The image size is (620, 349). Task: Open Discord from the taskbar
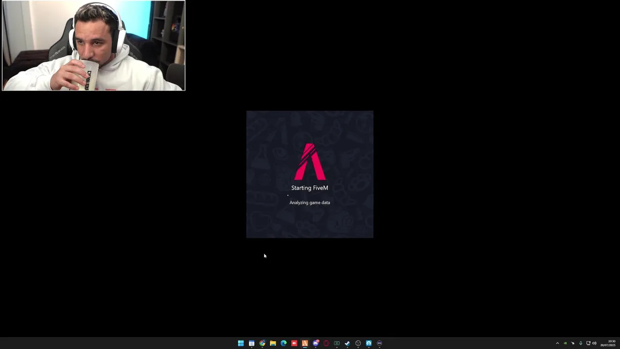(315, 343)
